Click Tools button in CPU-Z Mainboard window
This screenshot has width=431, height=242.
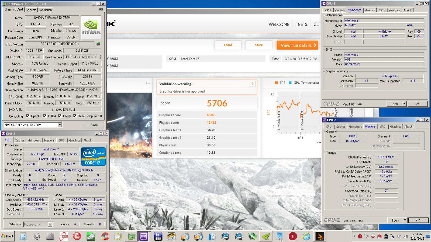point(394,104)
